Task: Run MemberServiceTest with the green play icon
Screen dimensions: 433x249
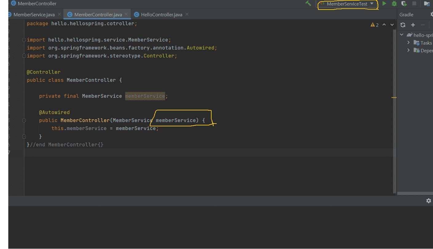Action: click(x=384, y=4)
